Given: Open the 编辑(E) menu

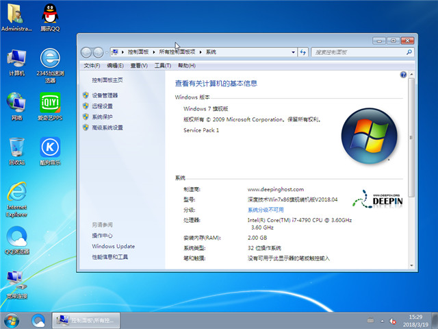Looking at the screenshot, I should [x=115, y=66].
